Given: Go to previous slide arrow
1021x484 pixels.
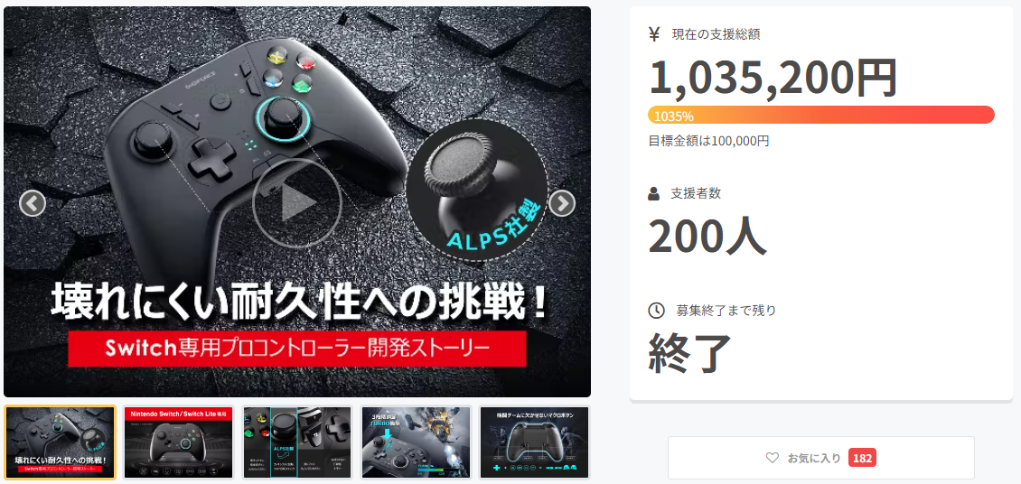Looking at the screenshot, I should point(33,203).
